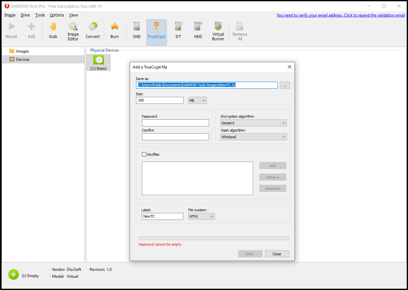408x290 pixels.
Task: Open the Drive menu
Action: tap(25, 15)
